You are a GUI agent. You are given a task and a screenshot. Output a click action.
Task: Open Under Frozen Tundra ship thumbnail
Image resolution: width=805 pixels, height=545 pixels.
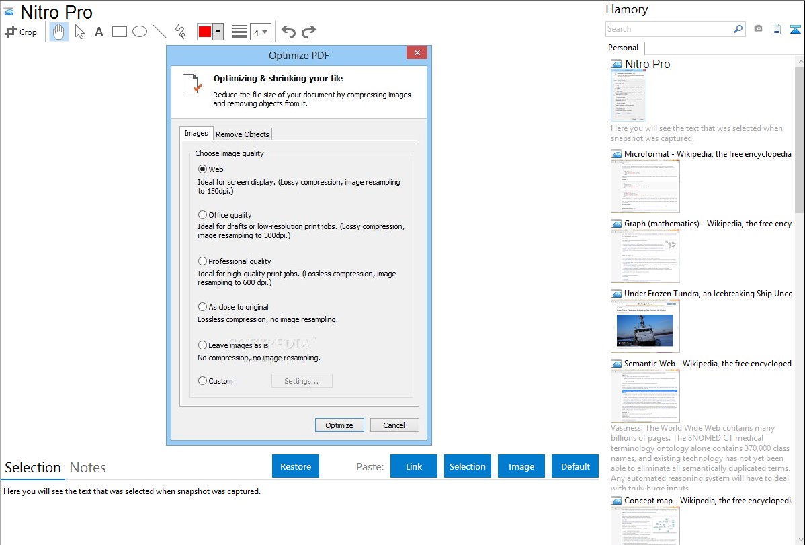(x=645, y=326)
